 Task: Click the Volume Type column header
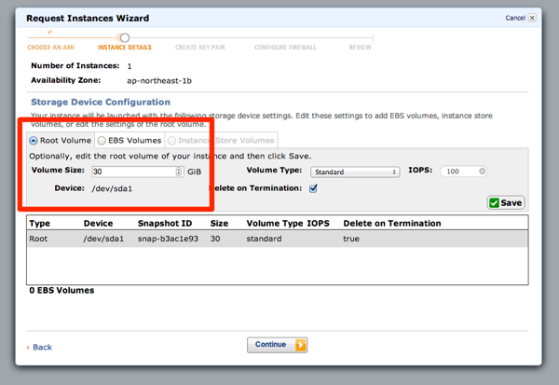point(275,224)
